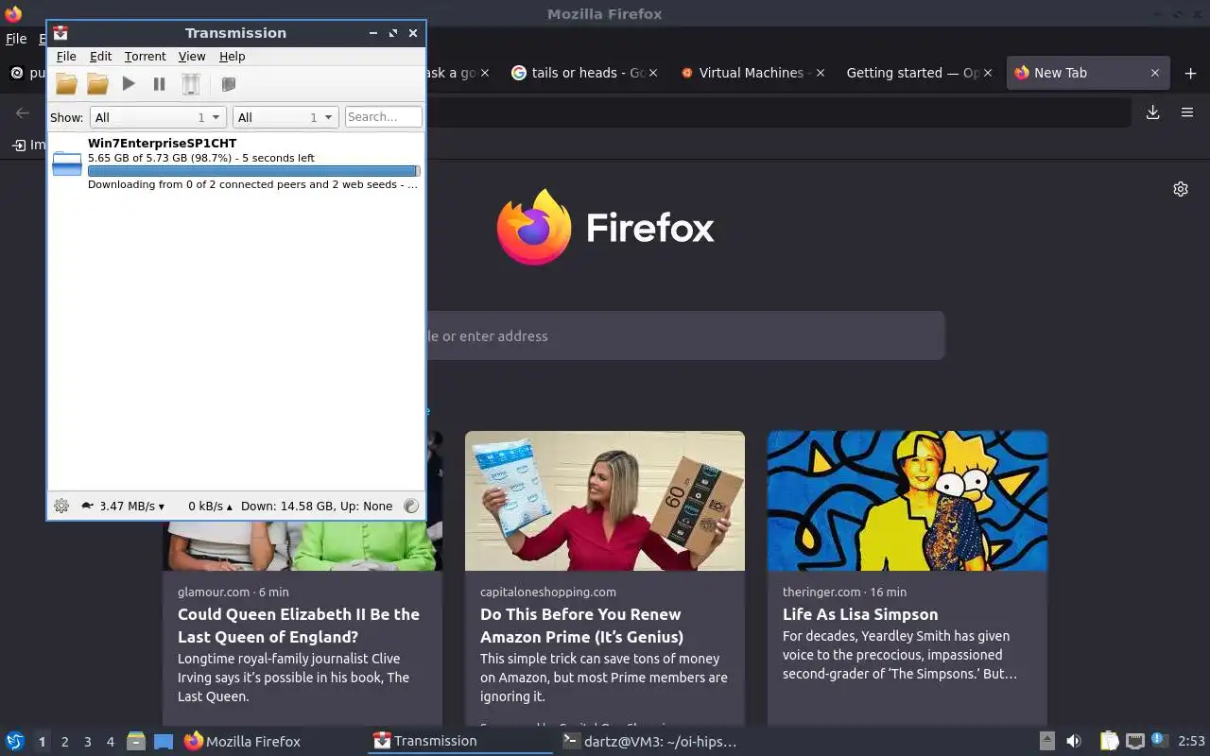
Task: Click the Transmission app icon in its title bar
Action: click(60, 33)
